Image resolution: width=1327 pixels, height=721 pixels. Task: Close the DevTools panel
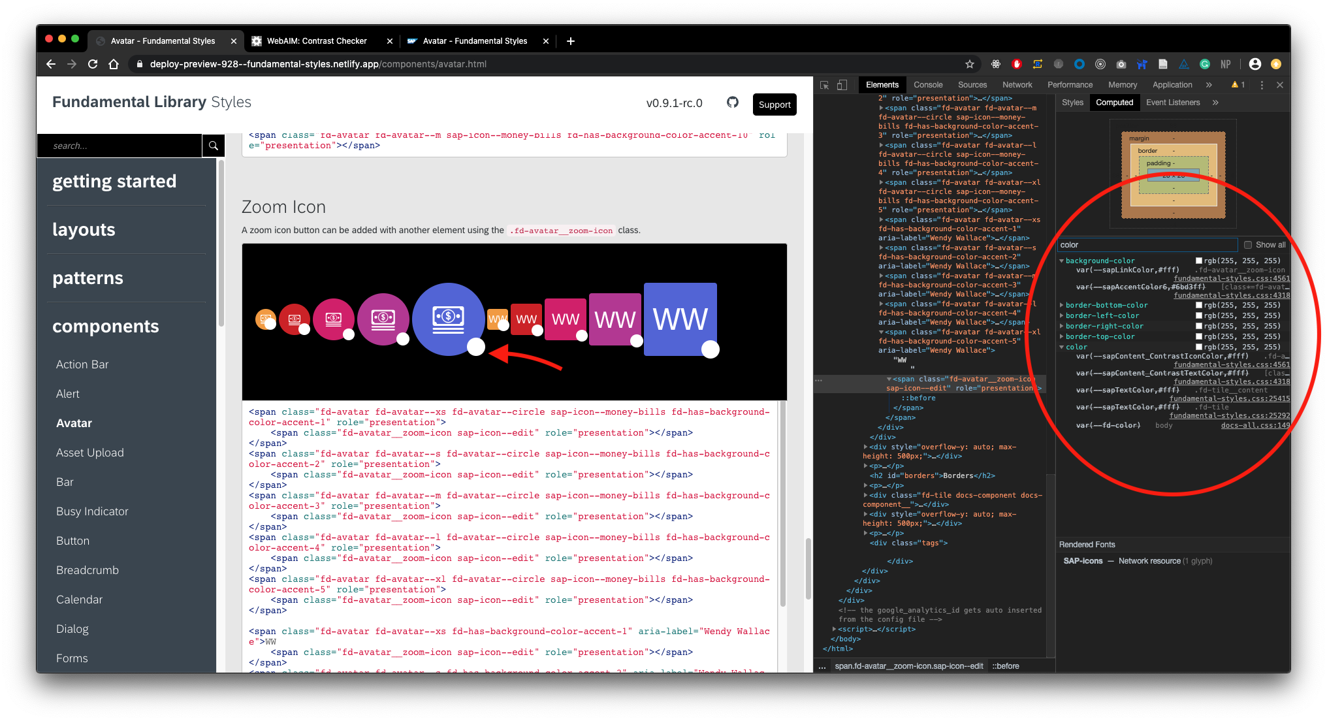(1280, 85)
